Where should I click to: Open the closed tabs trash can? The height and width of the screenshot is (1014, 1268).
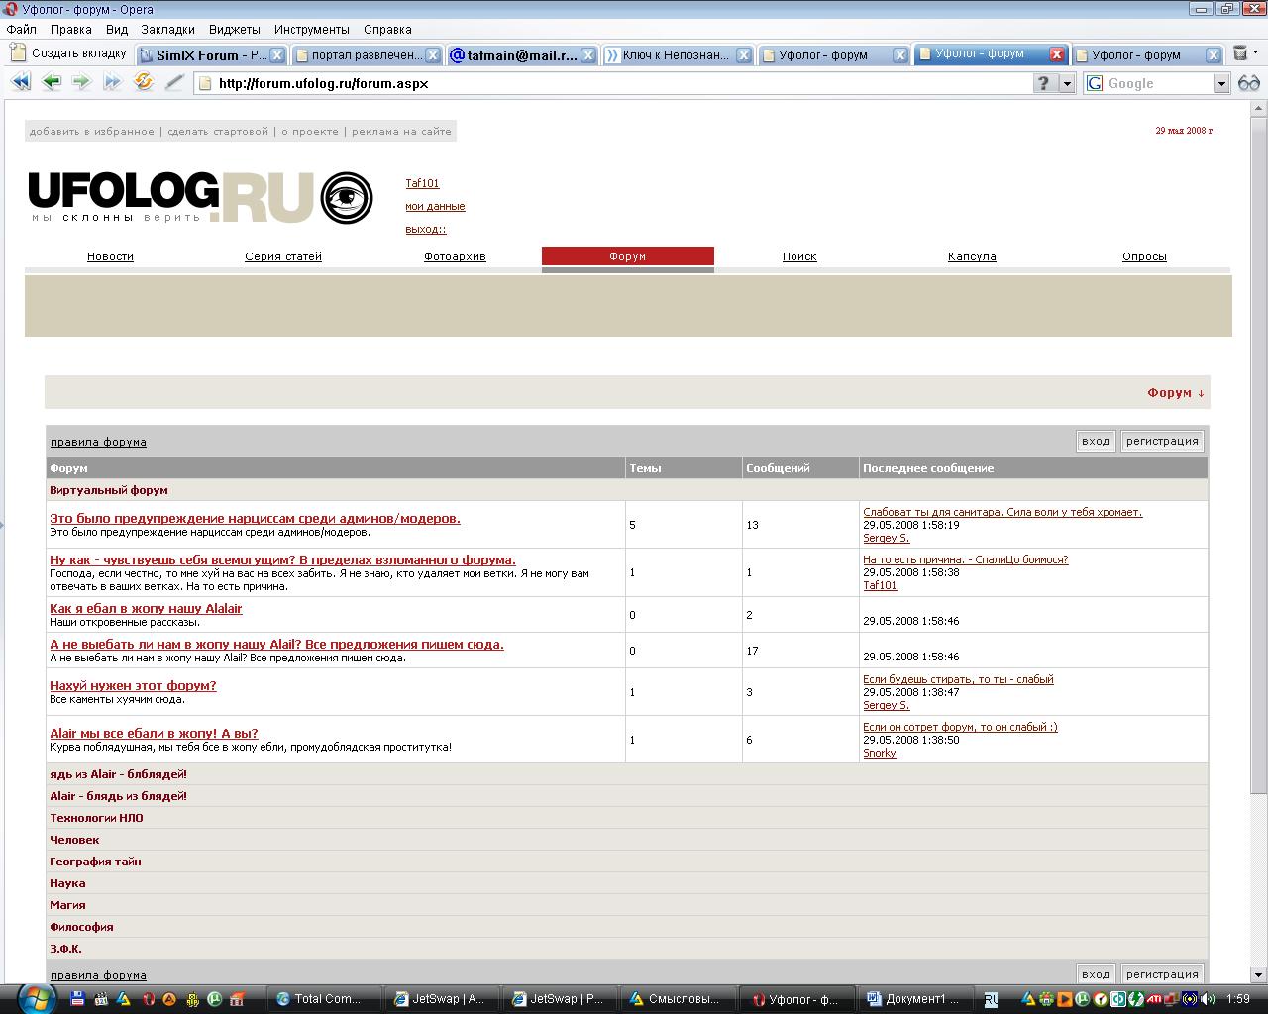[x=1239, y=54]
